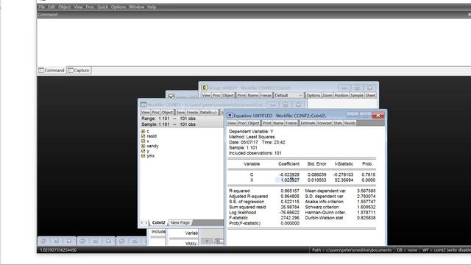Screen dimensions: 471x265
Task: Click the Equation window title icon
Action: click(x=230, y=116)
